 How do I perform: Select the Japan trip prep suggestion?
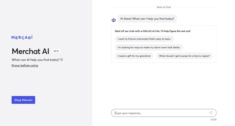pyautogui.click(x=184, y=56)
